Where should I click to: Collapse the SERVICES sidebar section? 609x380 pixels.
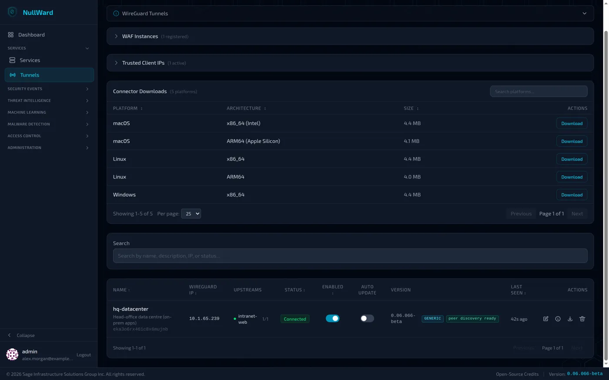pyautogui.click(x=49, y=48)
